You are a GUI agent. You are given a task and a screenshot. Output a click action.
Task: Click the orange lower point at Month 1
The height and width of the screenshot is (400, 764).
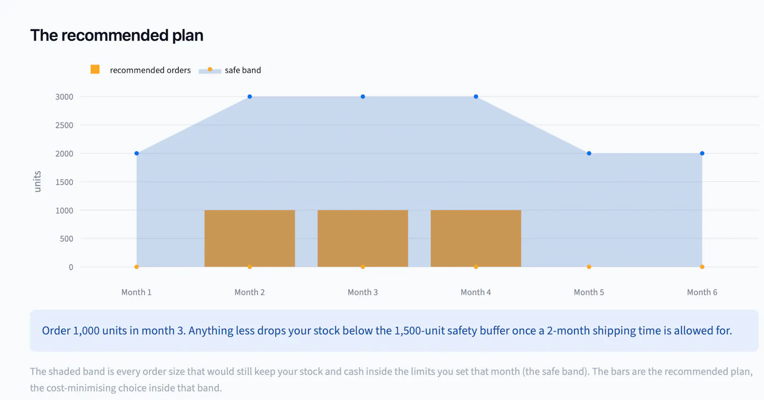137,267
